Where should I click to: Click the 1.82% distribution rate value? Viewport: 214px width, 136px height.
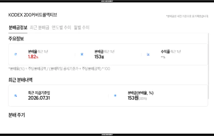click(33, 57)
